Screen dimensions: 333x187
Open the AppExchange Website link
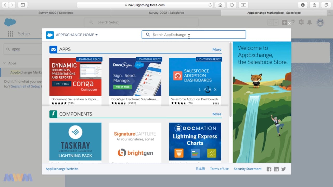coord(62,169)
